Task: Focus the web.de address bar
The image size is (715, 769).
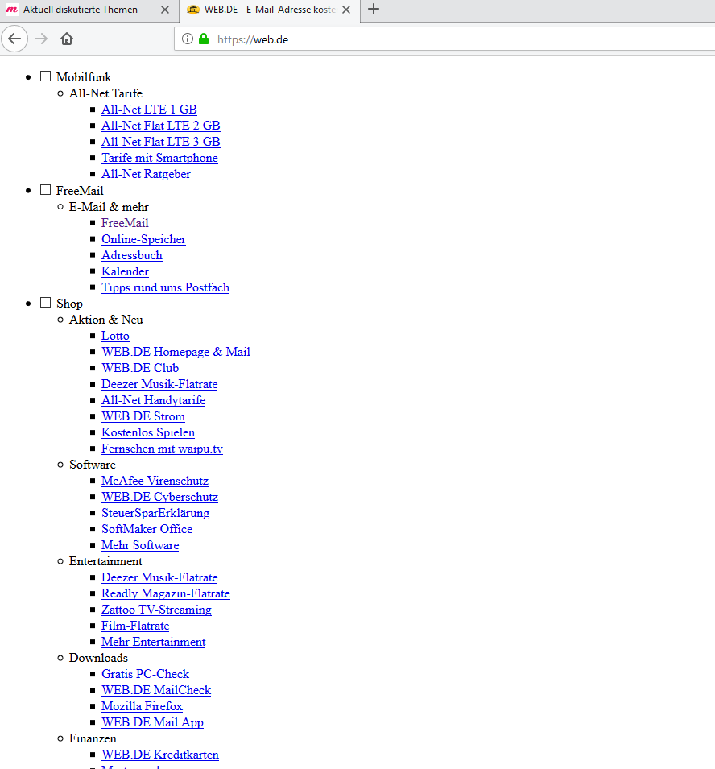Action: coord(444,39)
